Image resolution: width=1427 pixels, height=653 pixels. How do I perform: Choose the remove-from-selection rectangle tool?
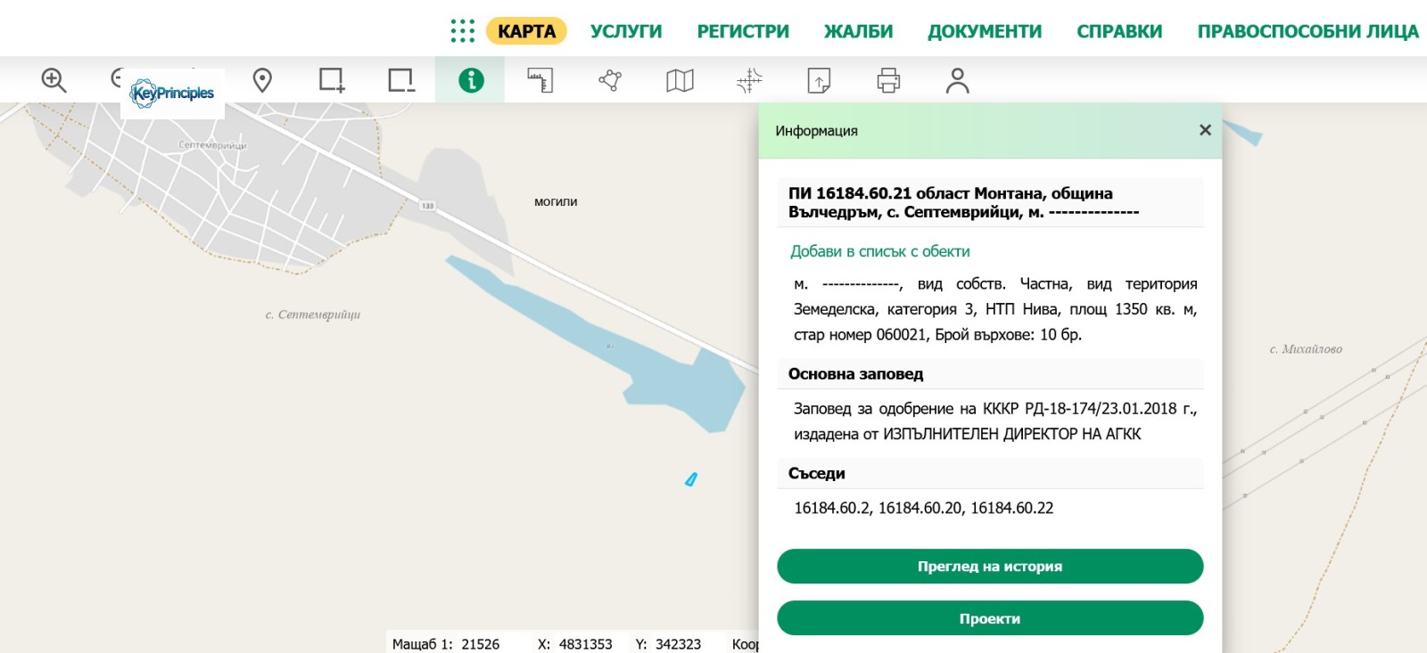401,80
